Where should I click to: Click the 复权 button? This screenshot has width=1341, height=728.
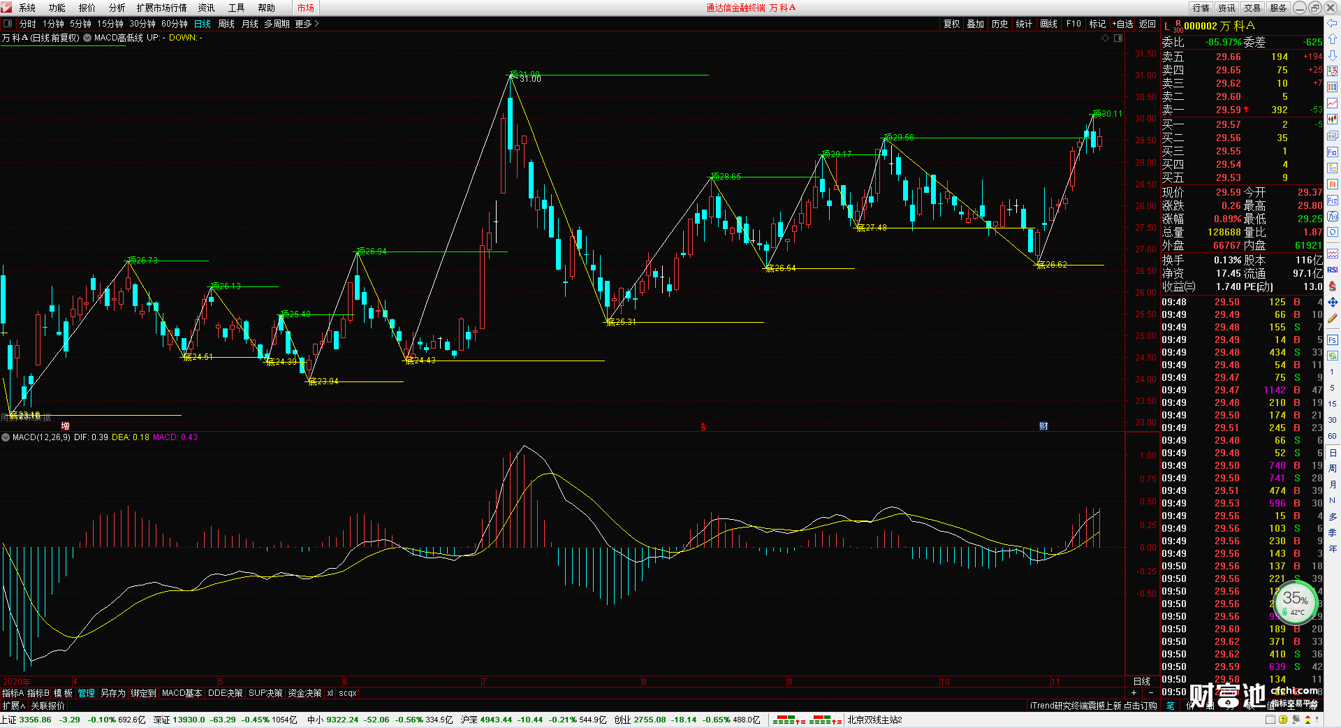952,24
